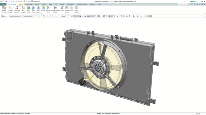Click the NX logo in title bar
The image size is (206, 115).
[2, 1]
